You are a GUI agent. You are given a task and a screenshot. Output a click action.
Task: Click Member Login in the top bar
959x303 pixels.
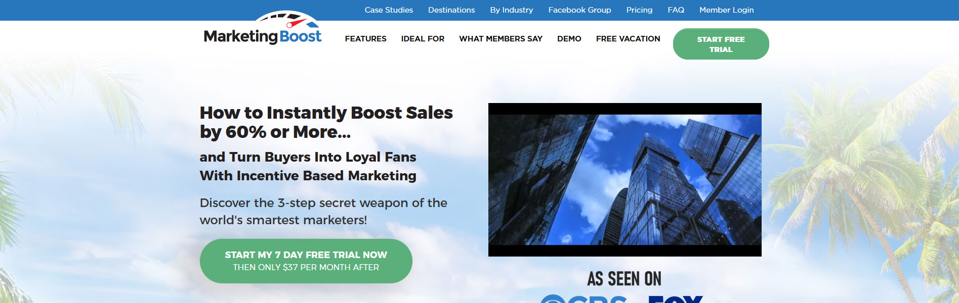pos(726,10)
